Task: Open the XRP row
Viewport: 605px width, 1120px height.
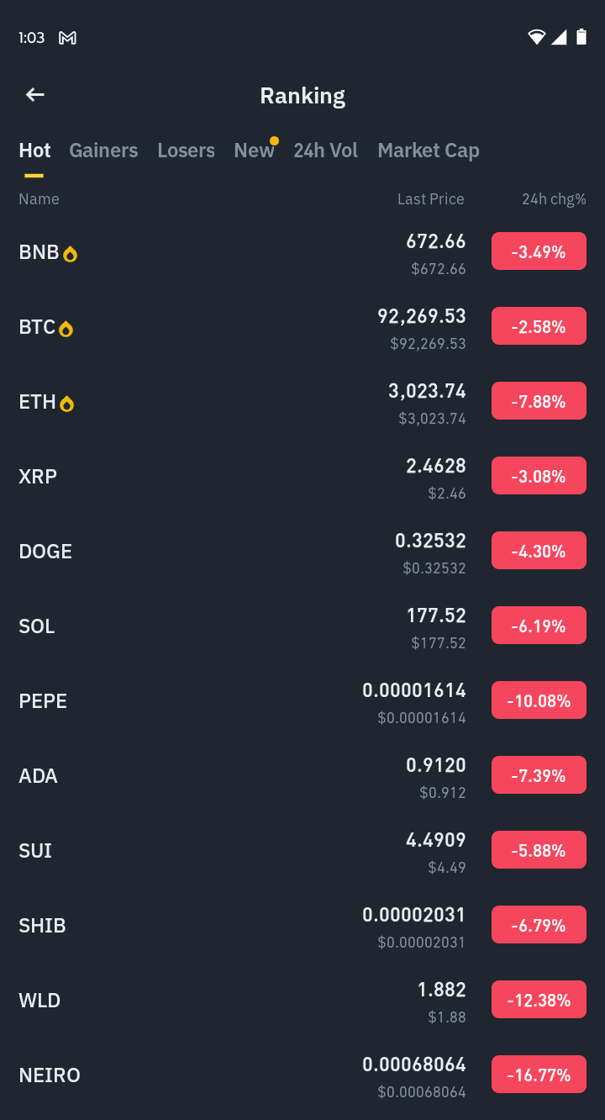Action: (302, 477)
